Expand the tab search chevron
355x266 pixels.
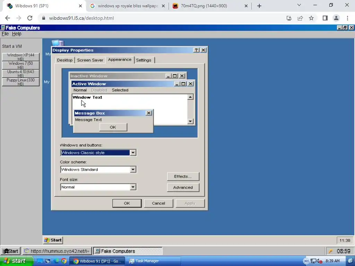pyautogui.click(x=299, y=5)
